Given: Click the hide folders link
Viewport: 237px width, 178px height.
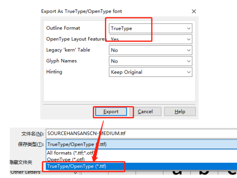Looking at the screenshot, I should [21, 162].
